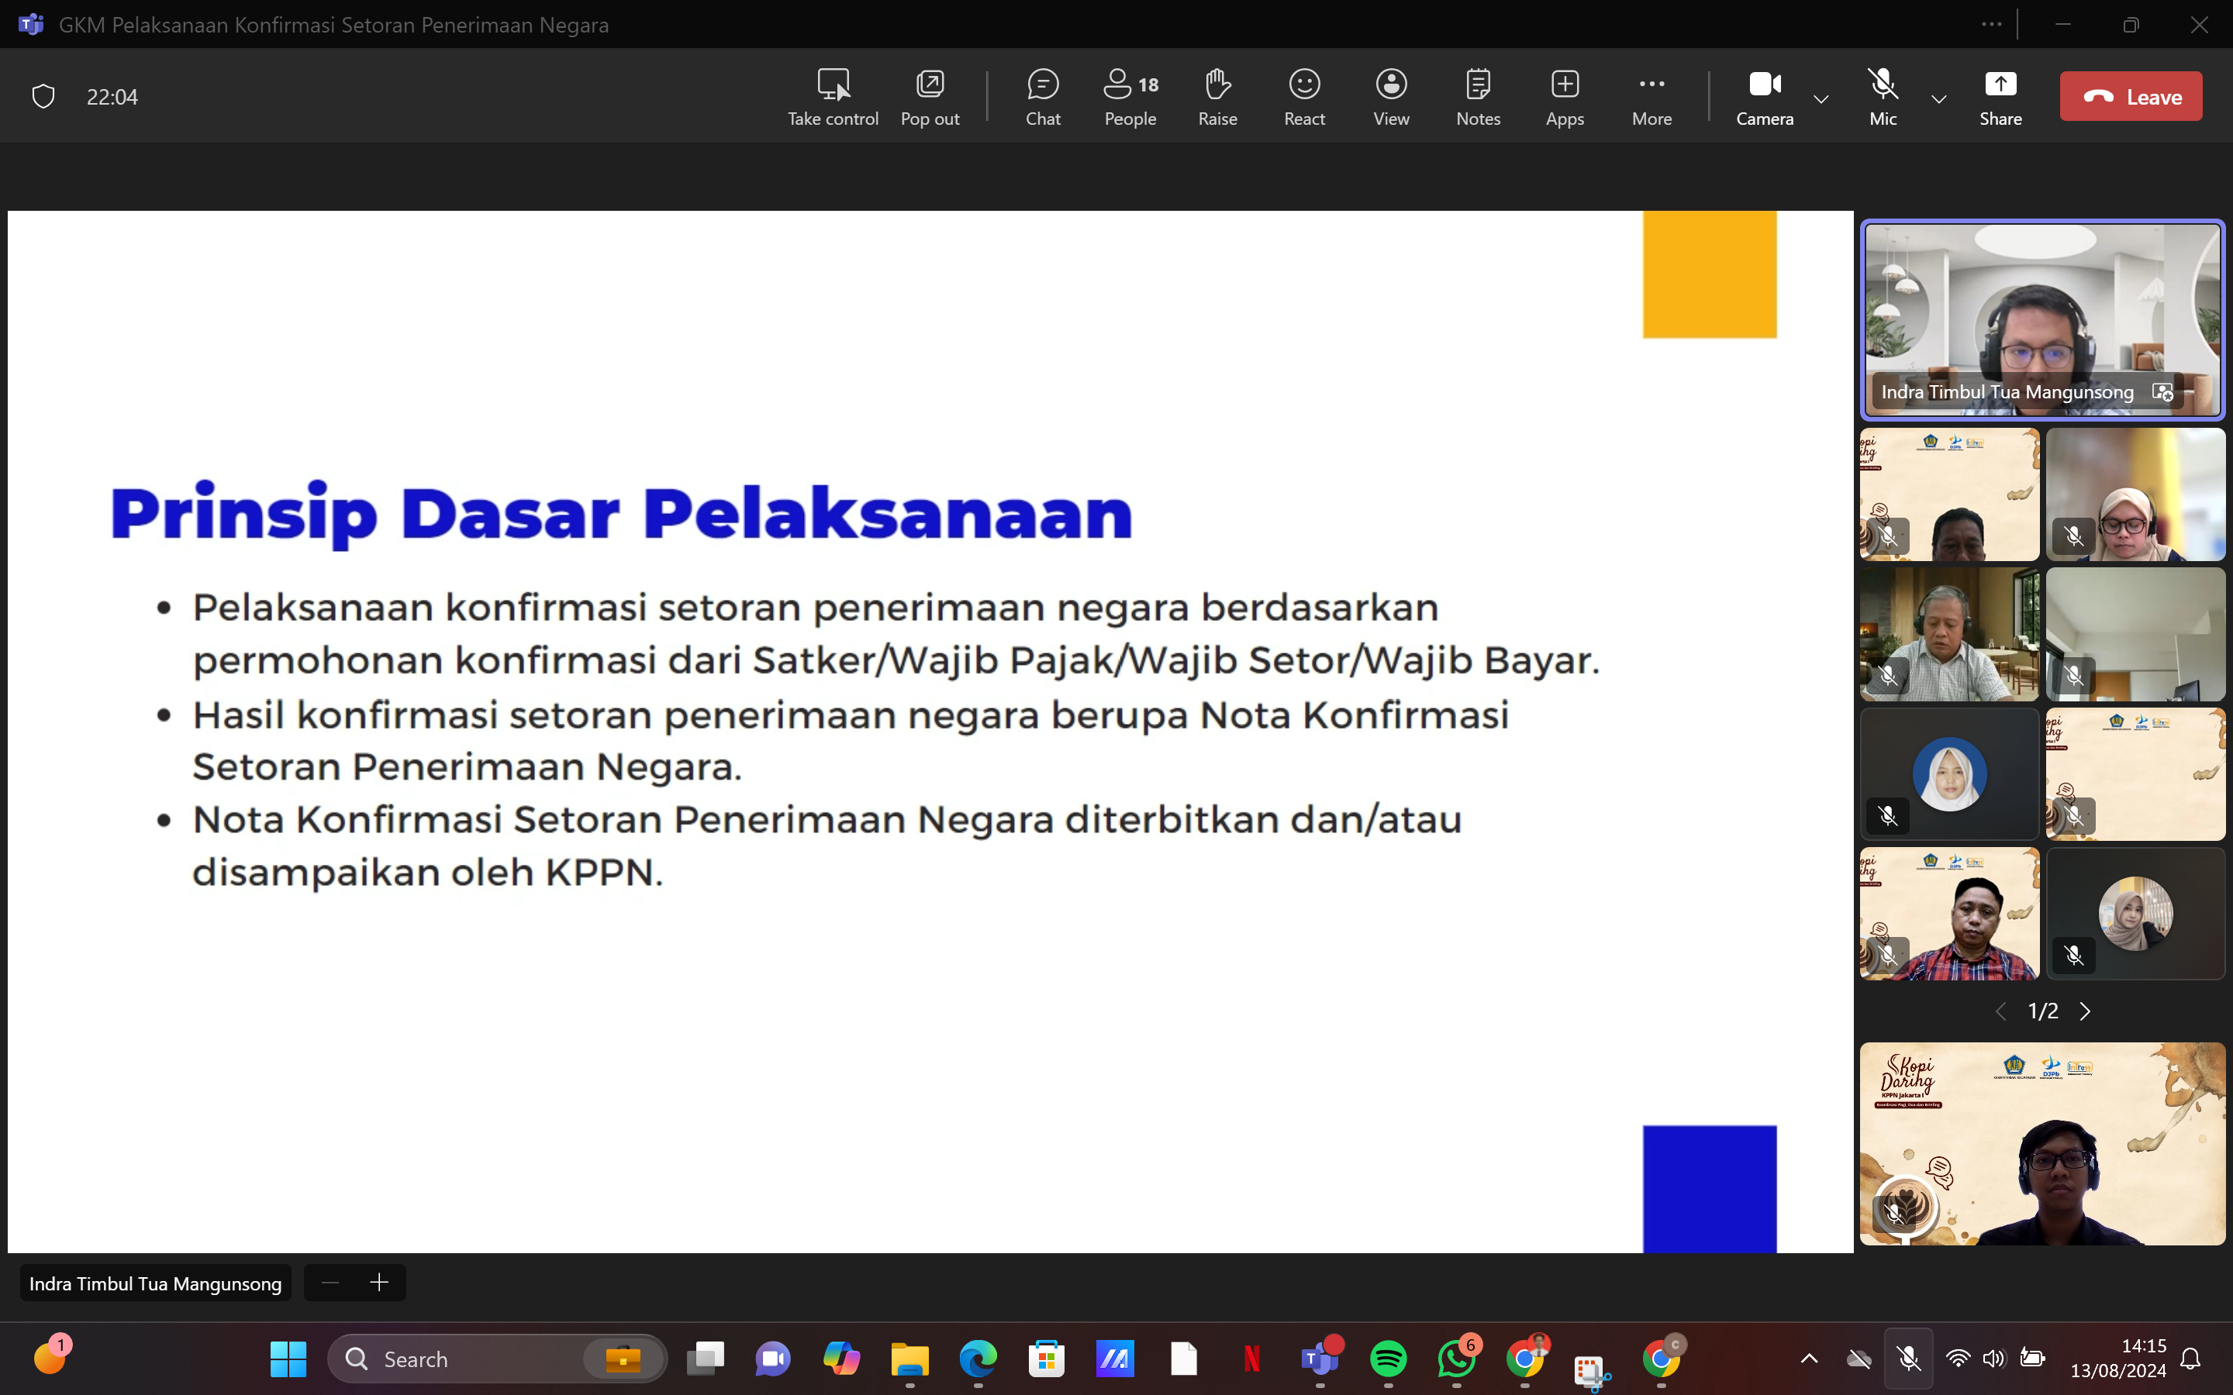This screenshot has width=2233, height=1395.
Task: Open meeting Notes
Action: (x=1477, y=97)
